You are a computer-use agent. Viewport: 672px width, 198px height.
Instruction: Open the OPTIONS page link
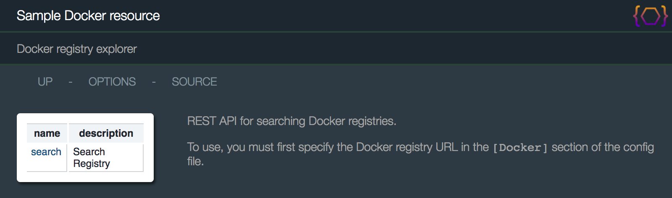click(112, 81)
